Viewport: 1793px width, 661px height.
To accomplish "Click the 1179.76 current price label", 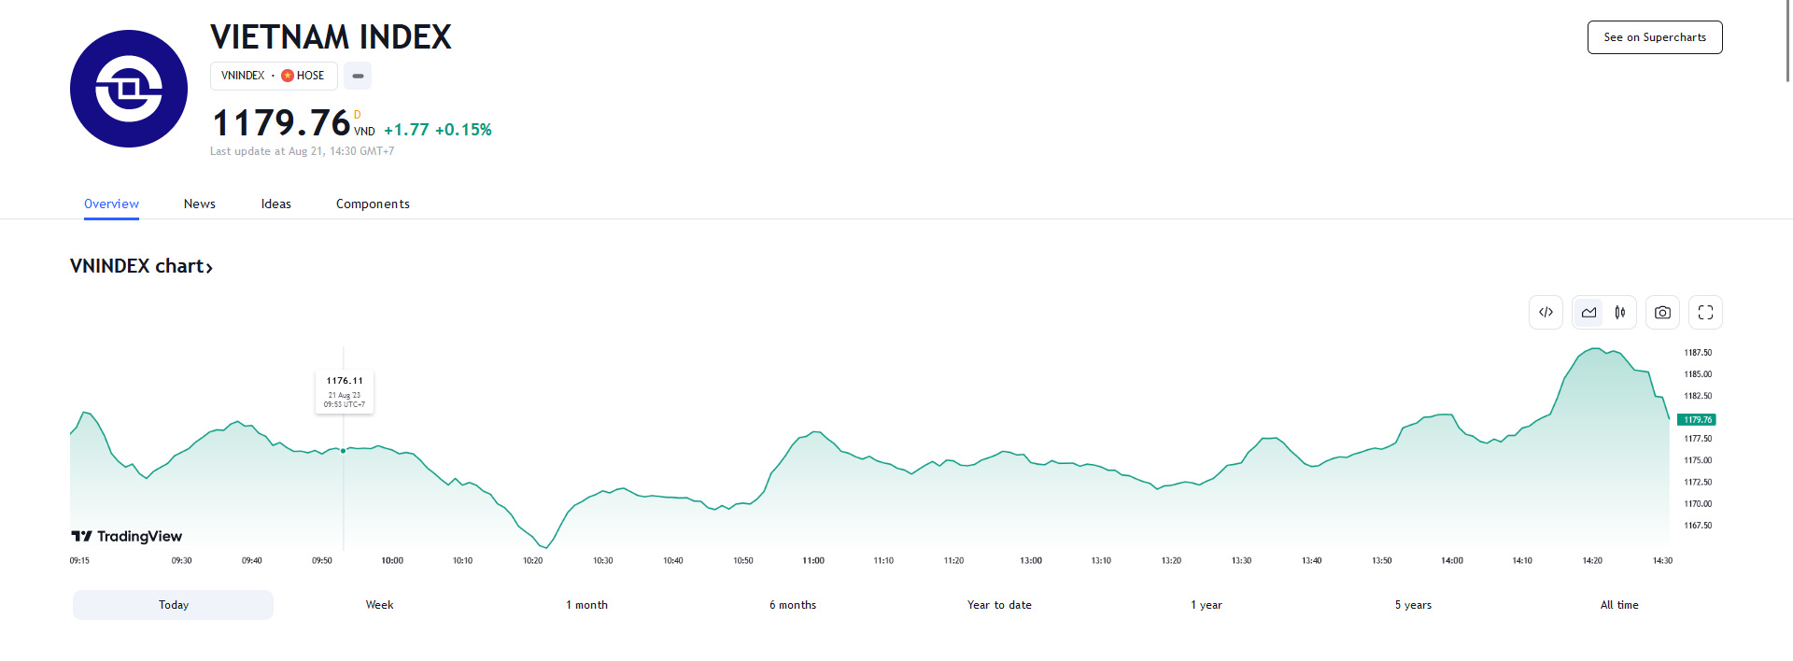I will point(1697,420).
